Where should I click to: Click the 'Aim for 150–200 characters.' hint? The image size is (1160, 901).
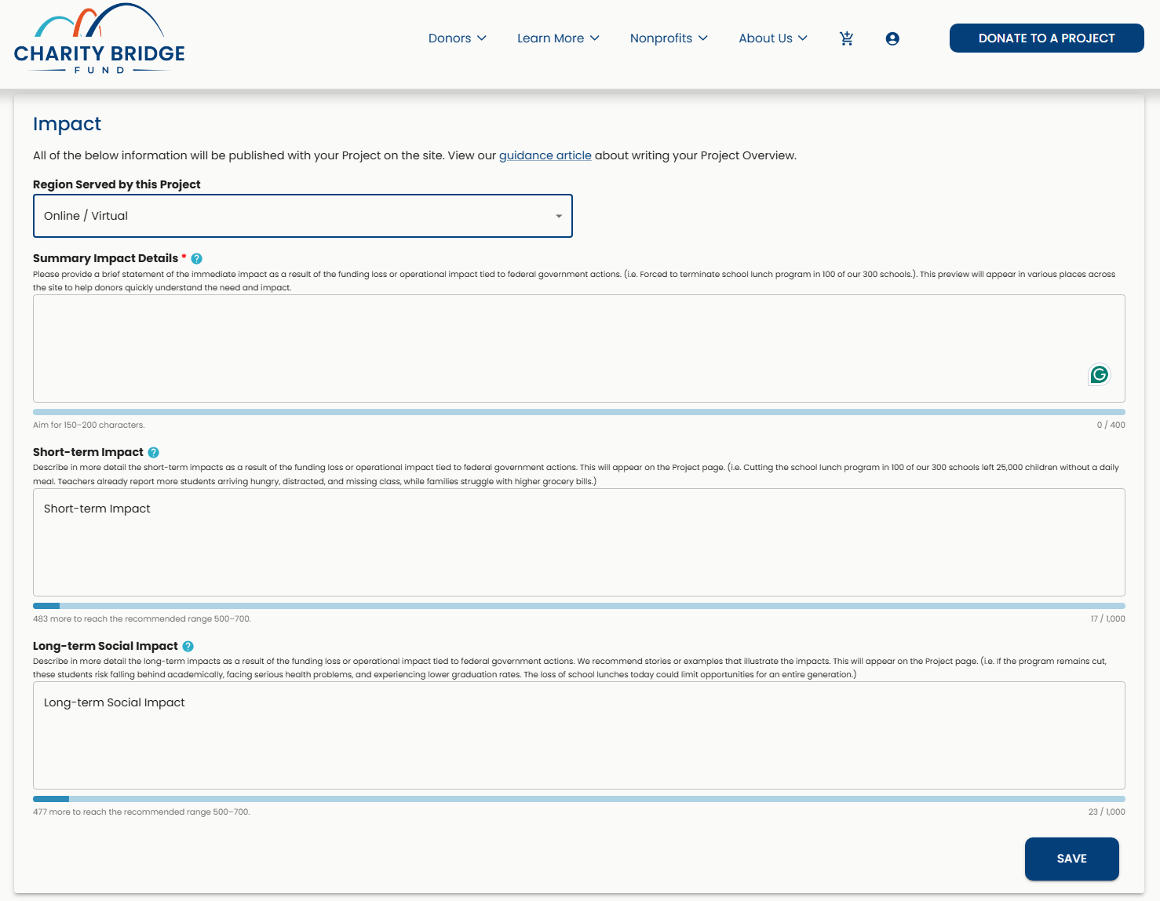[x=89, y=425]
